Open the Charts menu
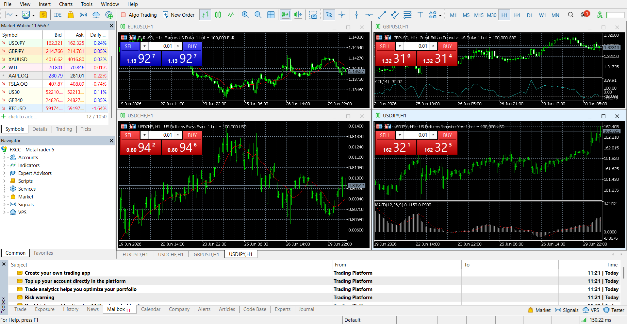 tap(66, 4)
